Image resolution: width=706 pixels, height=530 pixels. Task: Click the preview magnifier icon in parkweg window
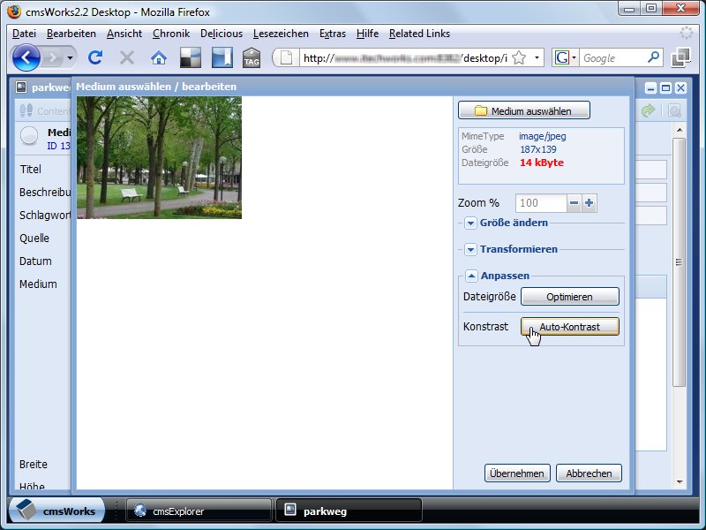674,110
